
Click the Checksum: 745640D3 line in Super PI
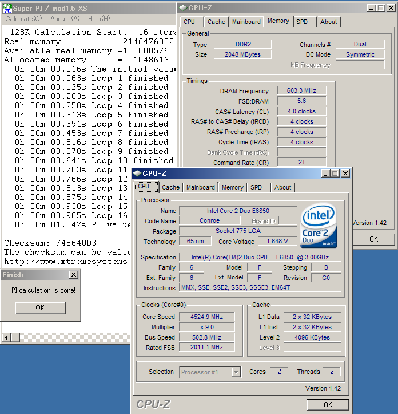coord(50,243)
